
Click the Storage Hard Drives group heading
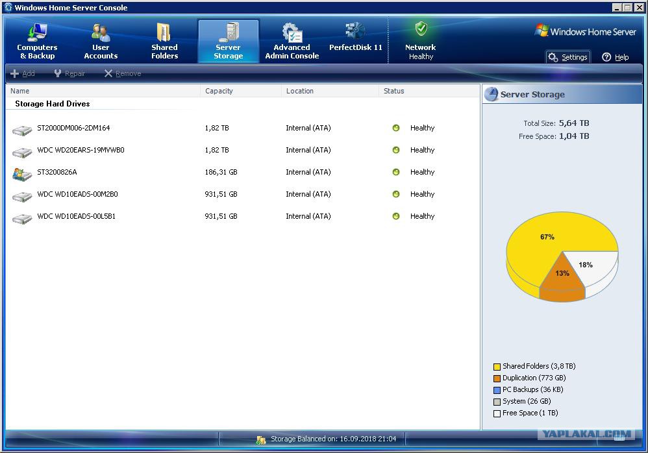click(x=53, y=104)
